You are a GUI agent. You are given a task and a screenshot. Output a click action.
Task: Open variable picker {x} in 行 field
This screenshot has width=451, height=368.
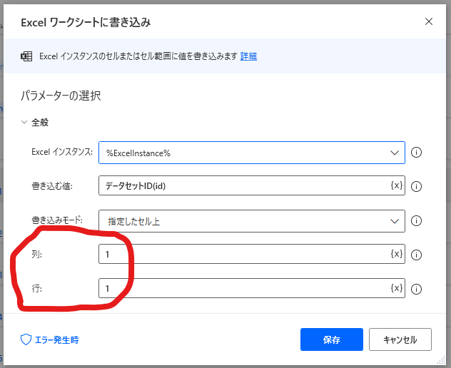coord(396,288)
